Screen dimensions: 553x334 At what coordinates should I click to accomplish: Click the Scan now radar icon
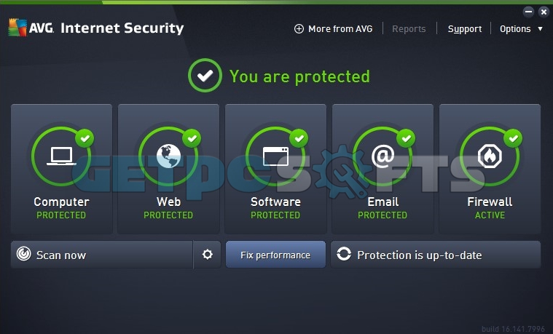(x=23, y=254)
